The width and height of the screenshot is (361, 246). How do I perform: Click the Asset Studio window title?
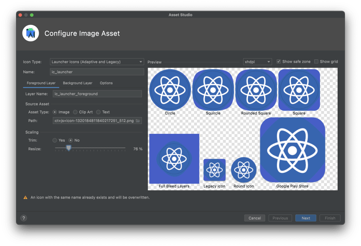pyautogui.click(x=180, y=15)
